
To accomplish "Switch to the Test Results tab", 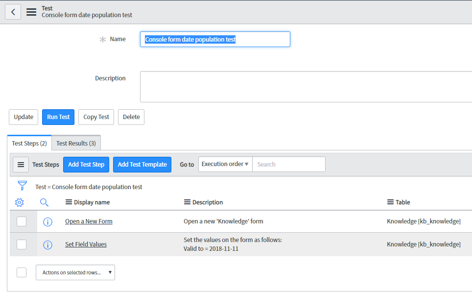I will [76, 144].
